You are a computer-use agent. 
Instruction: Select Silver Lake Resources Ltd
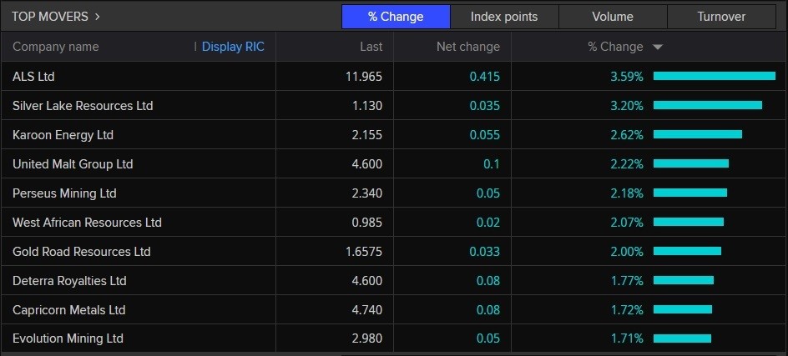click(x=83, y=106)
